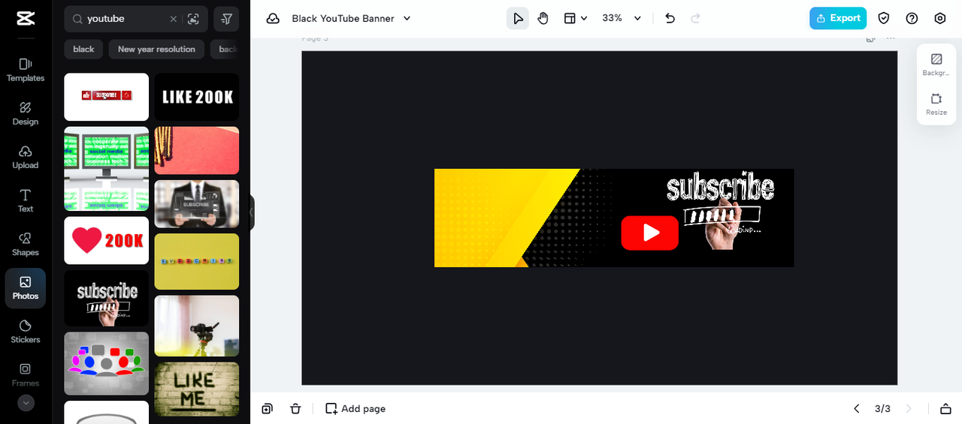Open the layout options dropdown
The height and width of the screenshot is (424, 962).
pos(576,19)
